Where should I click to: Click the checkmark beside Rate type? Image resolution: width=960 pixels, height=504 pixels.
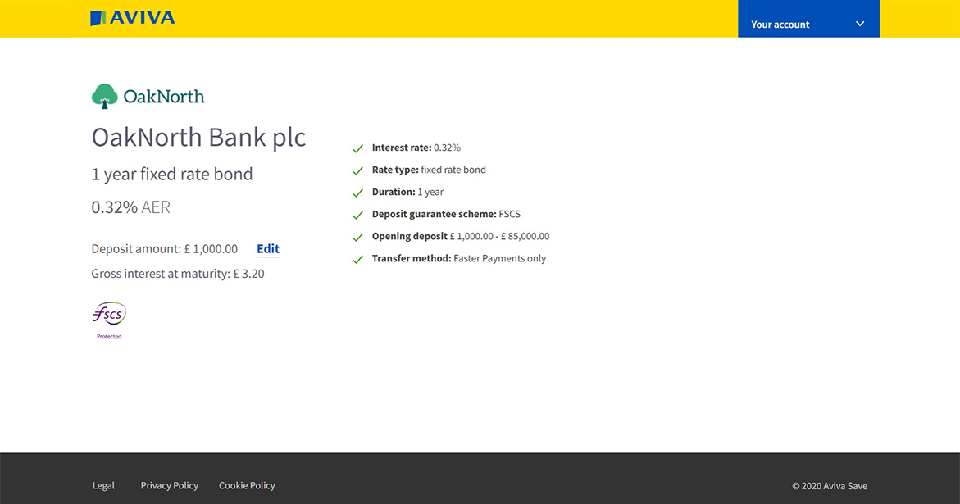coord(358,170)
